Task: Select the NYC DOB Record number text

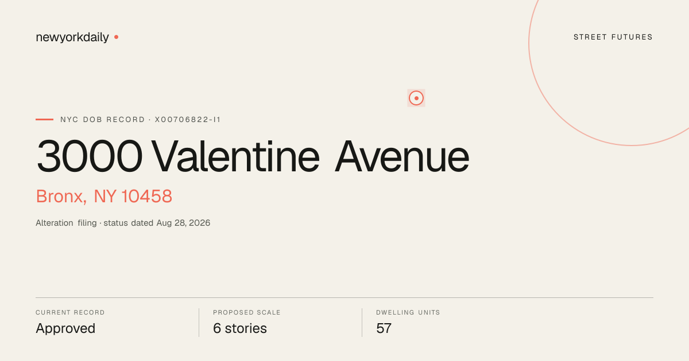Action: click(141, 120)
